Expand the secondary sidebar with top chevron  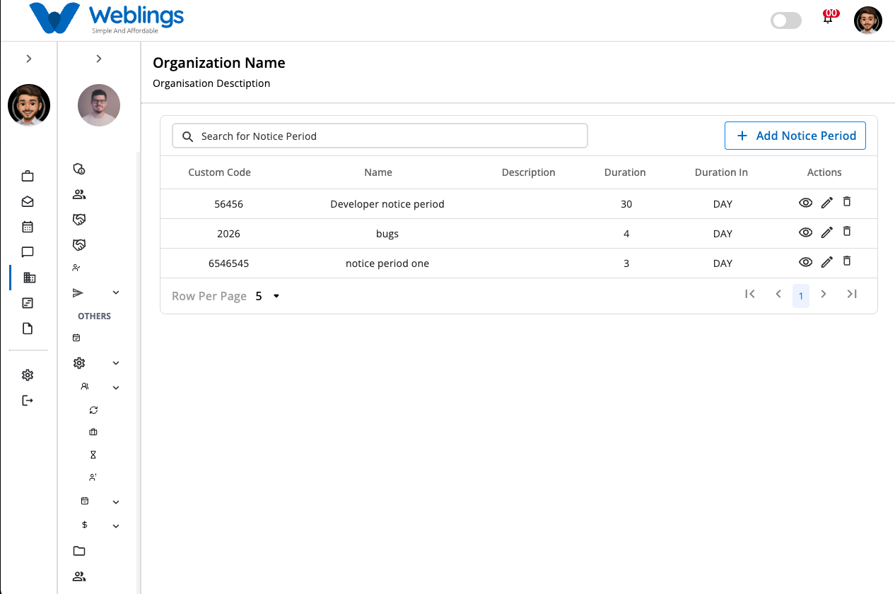point(99,59)
